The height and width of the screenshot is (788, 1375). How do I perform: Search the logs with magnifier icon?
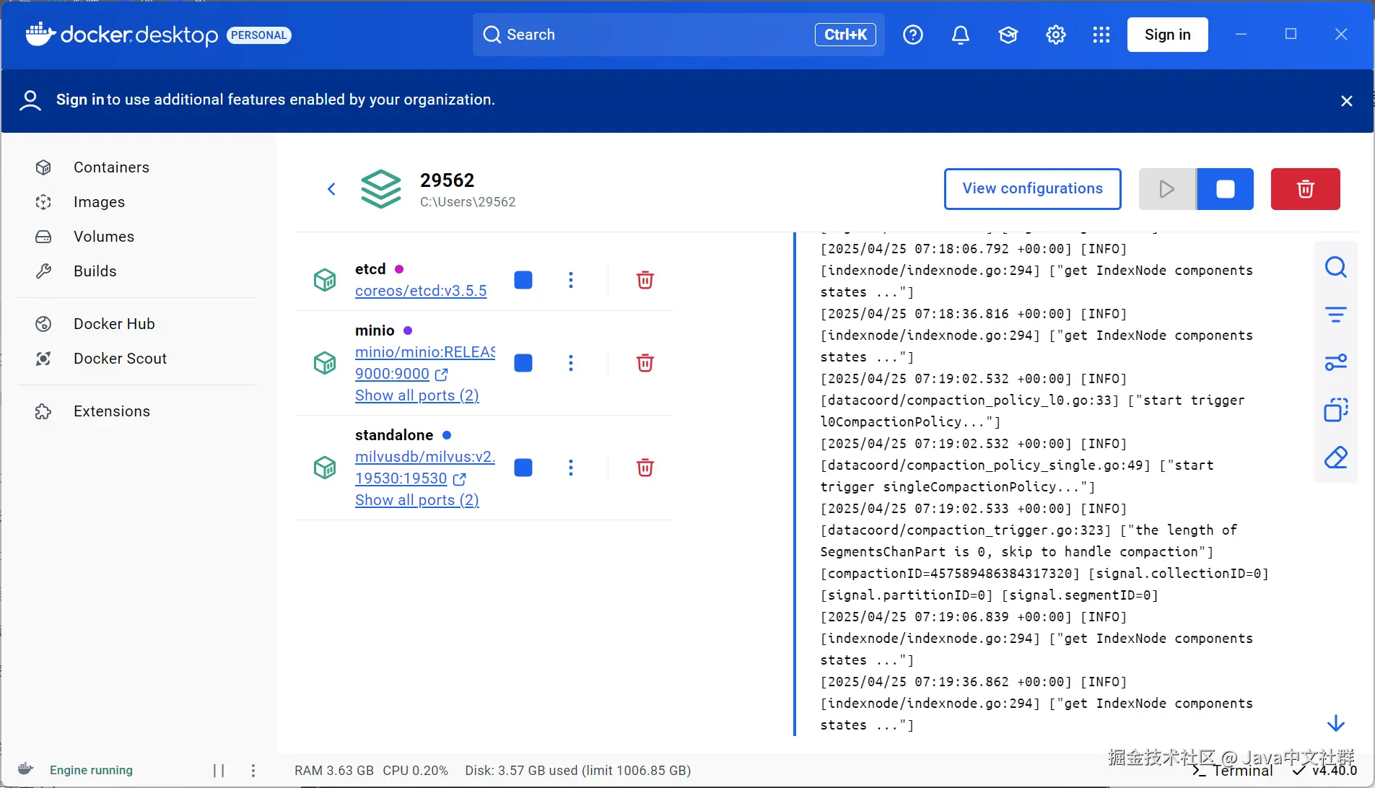[x=1336, y=268]
